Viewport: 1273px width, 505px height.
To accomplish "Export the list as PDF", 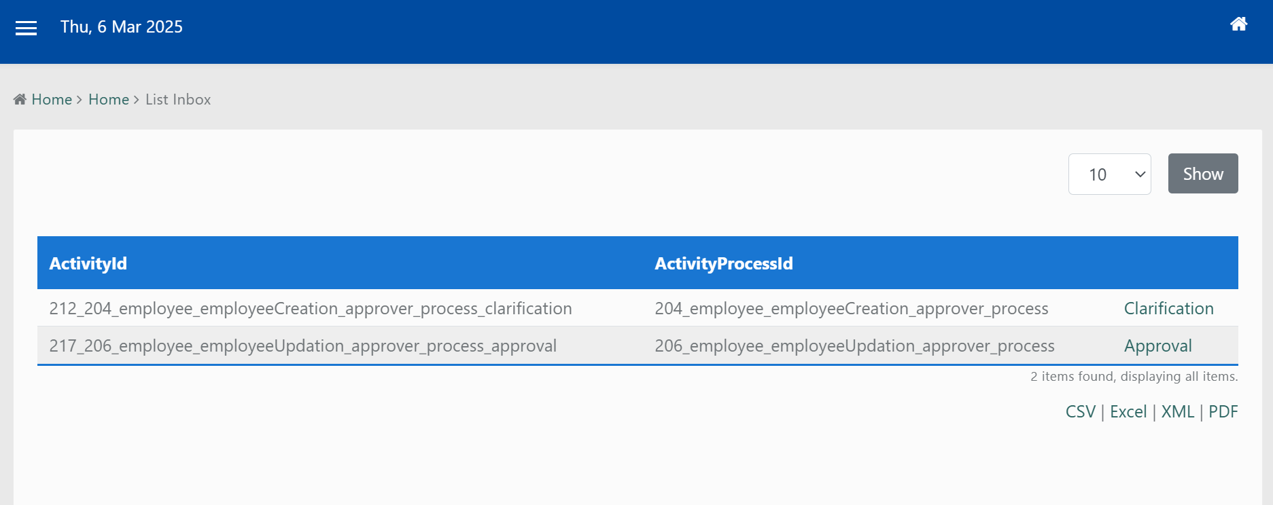I will pos(1223,411).
